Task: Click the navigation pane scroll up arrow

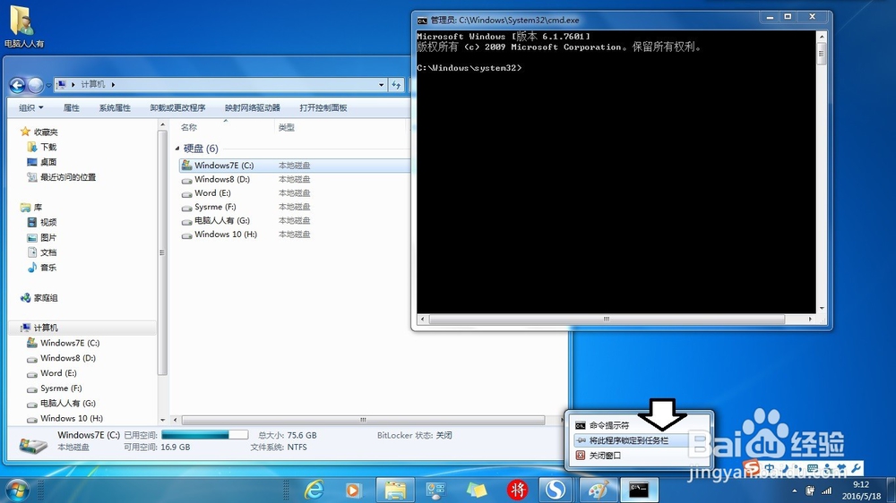Action: click(162, 124)
